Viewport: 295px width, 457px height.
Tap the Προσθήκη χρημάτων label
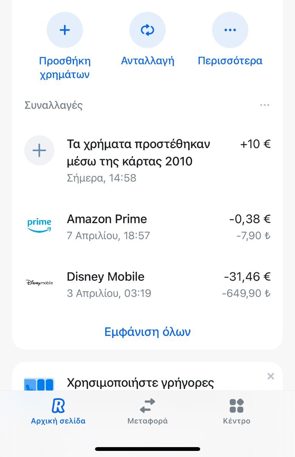pos(65,67)
